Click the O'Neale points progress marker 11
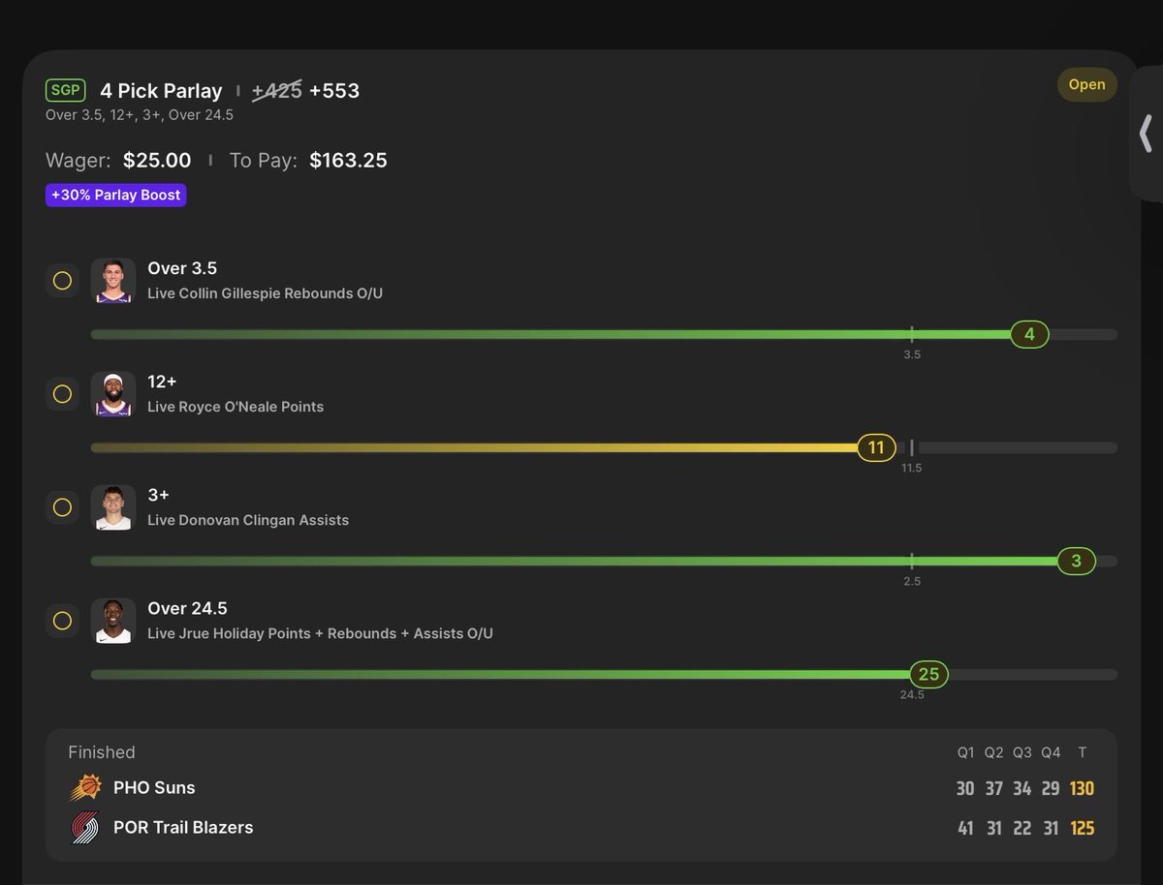Image resolution: width=1163 pixels, height=885 pixels. coord(876,447)
